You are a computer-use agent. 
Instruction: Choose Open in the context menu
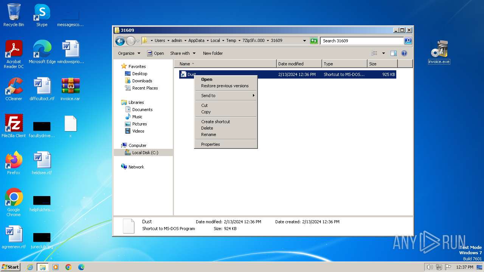click(226, 79)
